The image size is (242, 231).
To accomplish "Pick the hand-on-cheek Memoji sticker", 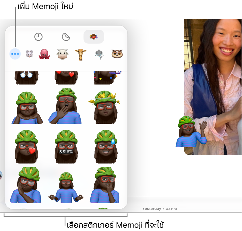I will point(25,185).
